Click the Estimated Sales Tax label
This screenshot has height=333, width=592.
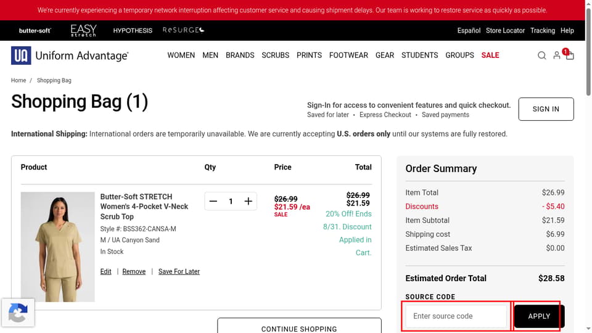coord(438,248)
